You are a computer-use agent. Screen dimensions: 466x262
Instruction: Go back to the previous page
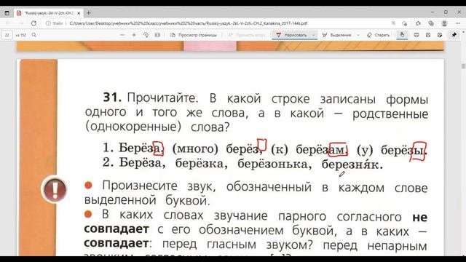[x=8, y=23]
